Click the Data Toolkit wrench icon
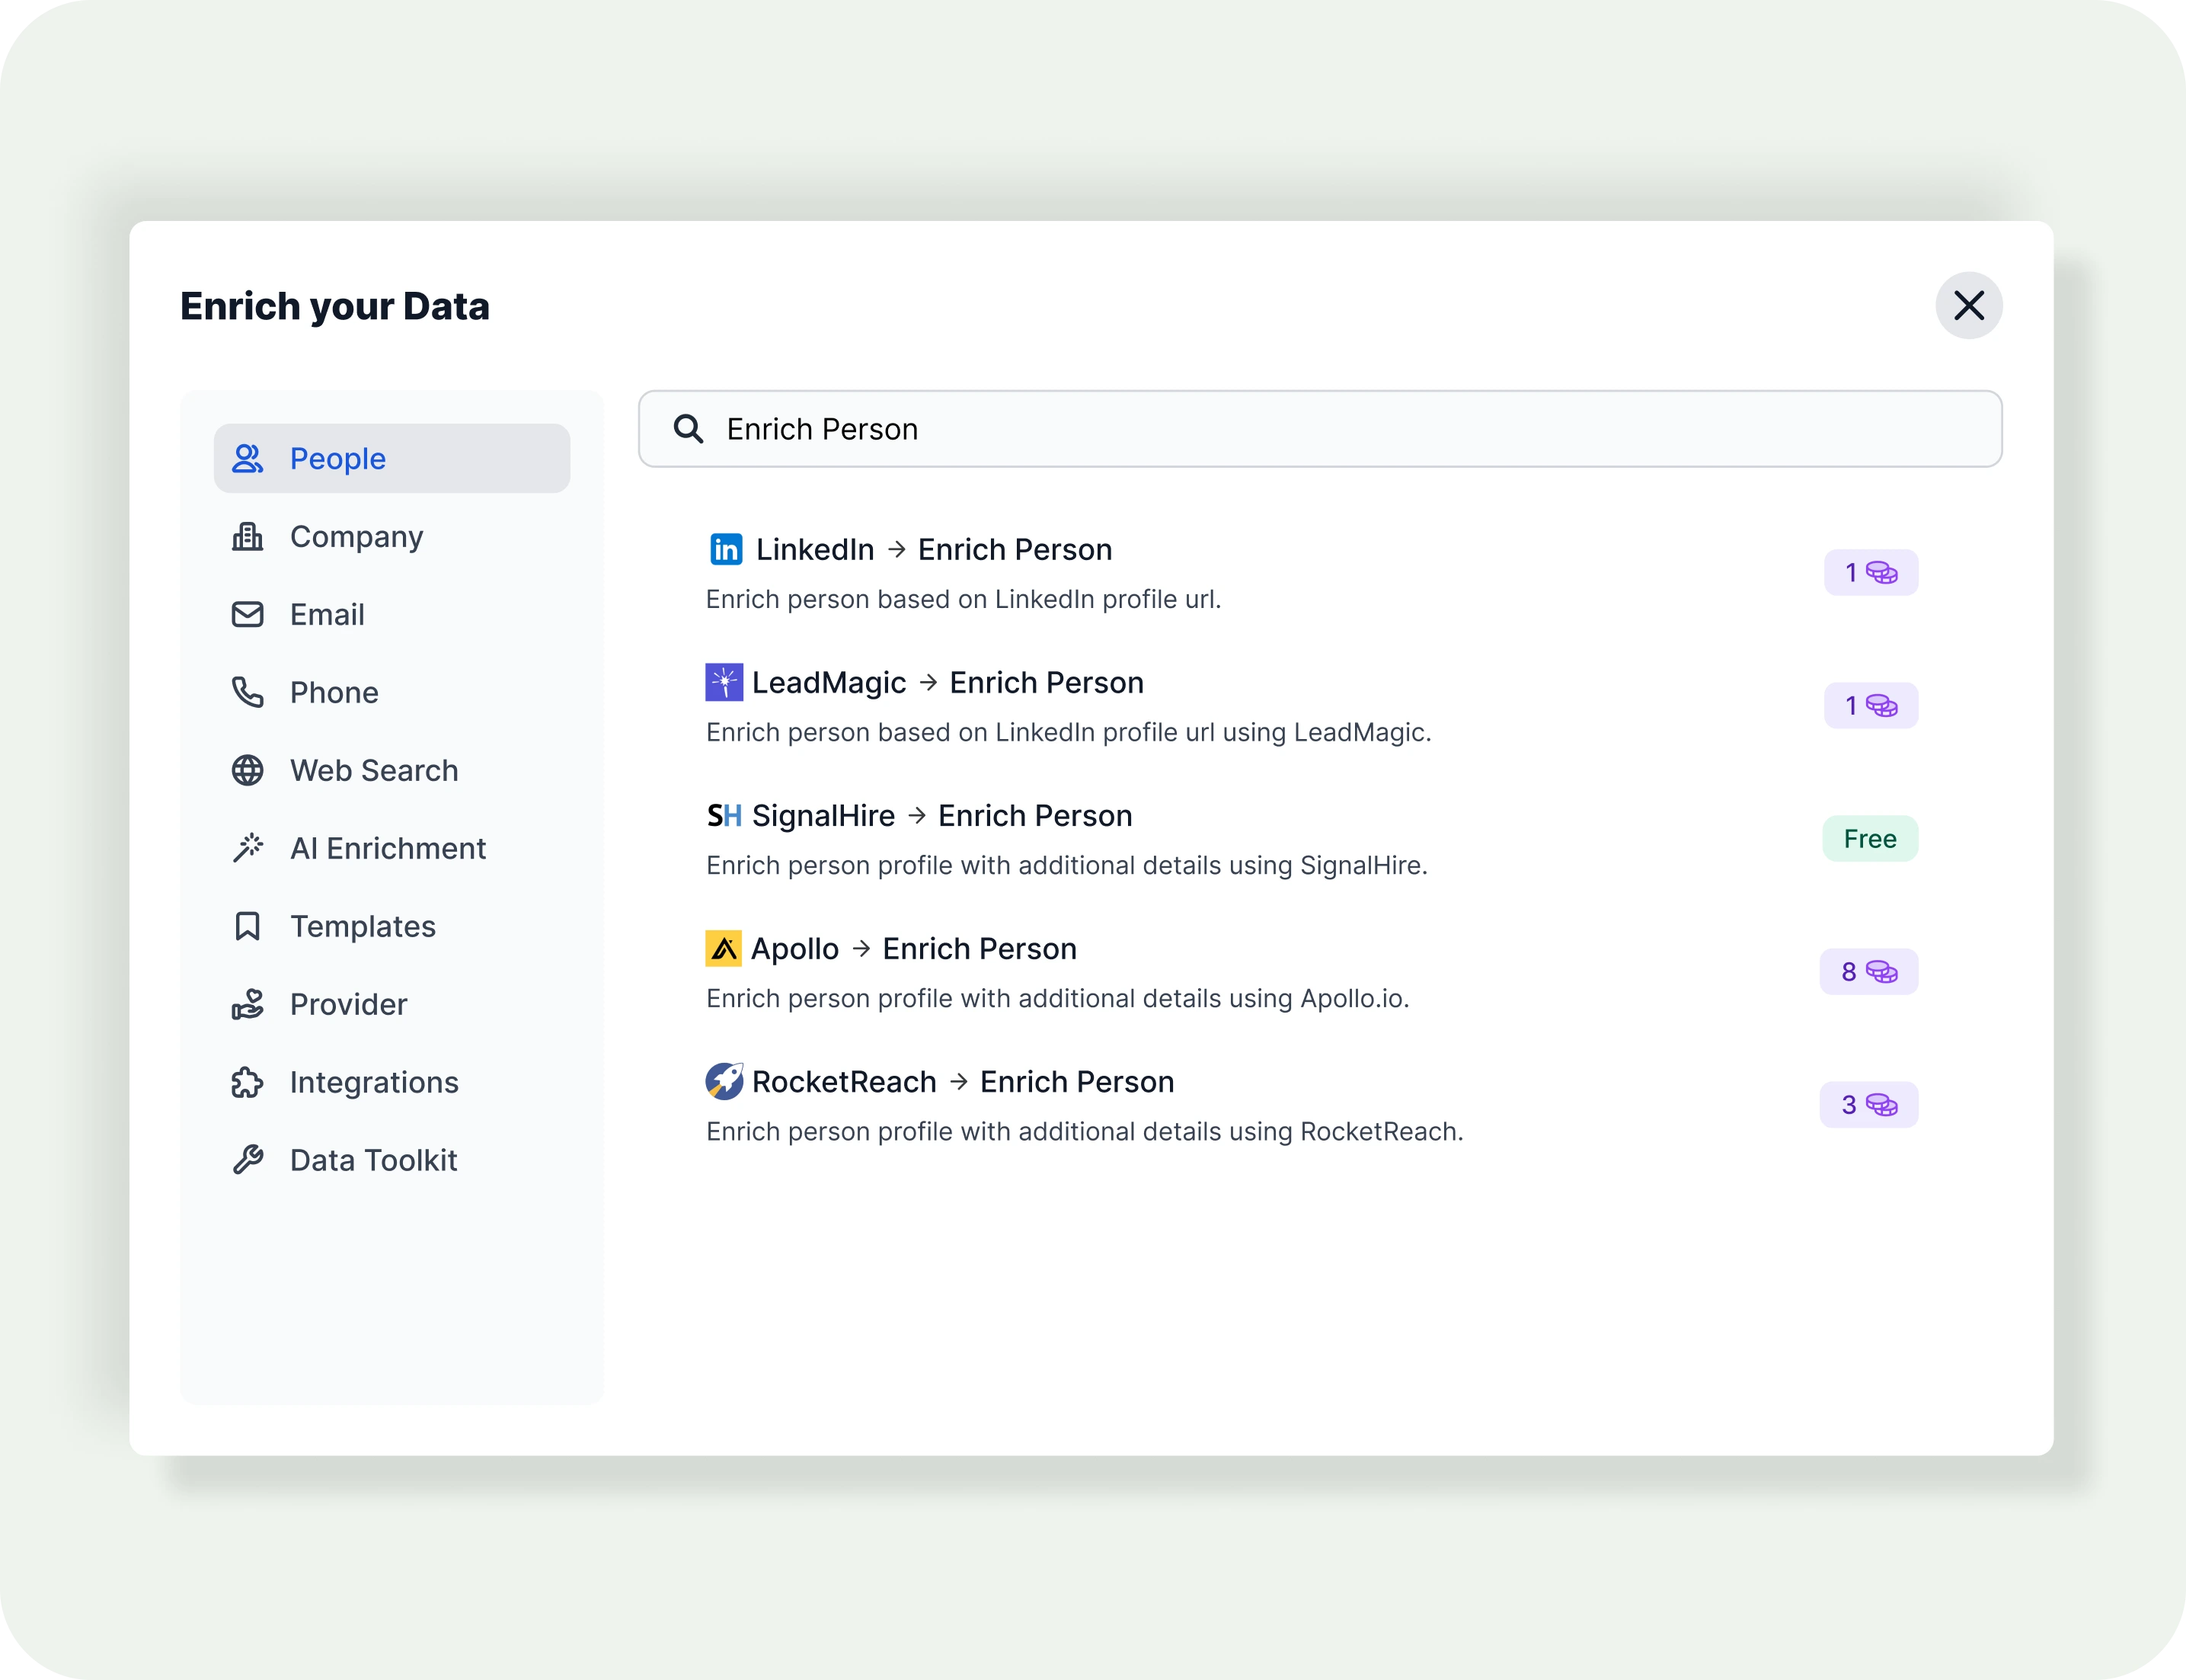The image size is (2186, 1680). tap(248, 1160)
